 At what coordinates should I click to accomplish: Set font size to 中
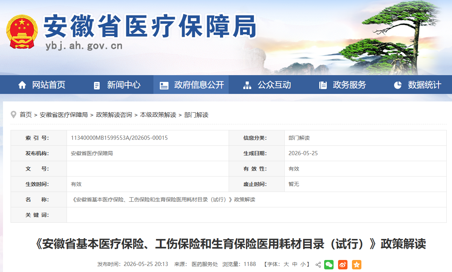(x=295, y=264)
